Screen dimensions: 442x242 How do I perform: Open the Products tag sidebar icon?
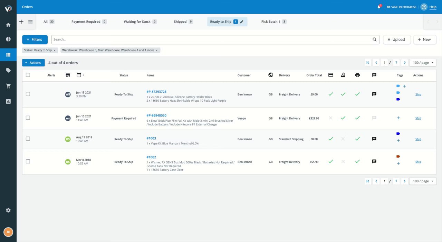click(x=8, y=70)
